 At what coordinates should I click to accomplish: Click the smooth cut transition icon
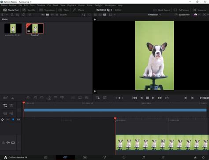click(x=87, y=98)
